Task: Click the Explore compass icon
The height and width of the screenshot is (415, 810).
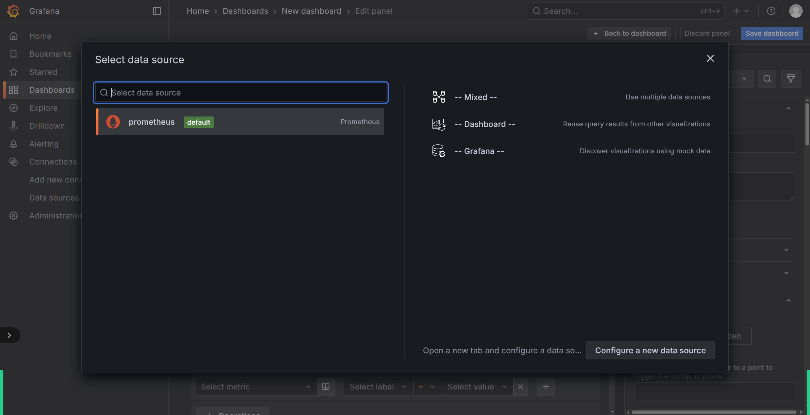Action: click(13, 108)
